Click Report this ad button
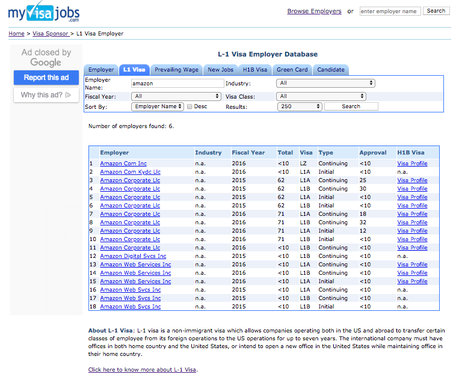Viewport: 456px width, 377px height. 46,78
